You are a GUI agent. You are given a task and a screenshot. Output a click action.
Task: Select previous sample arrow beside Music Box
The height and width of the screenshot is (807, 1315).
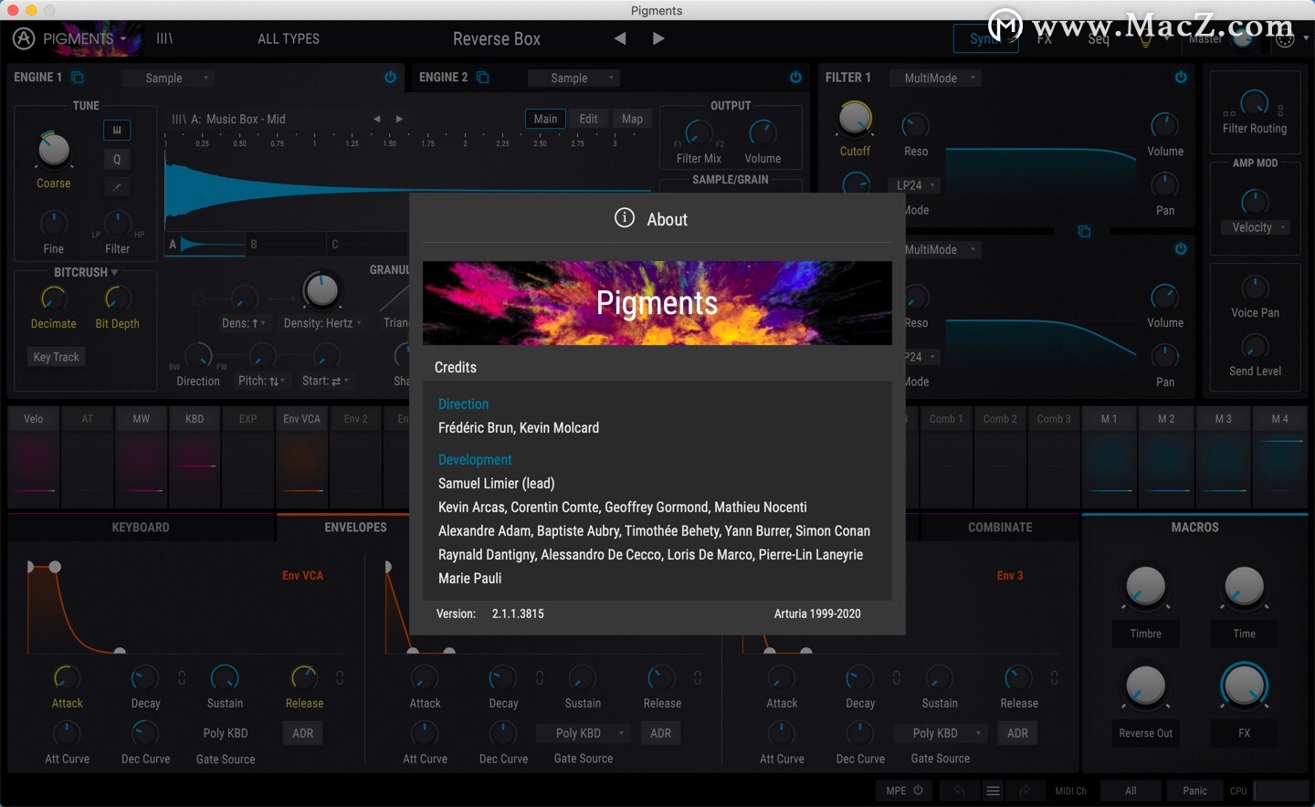376,119
